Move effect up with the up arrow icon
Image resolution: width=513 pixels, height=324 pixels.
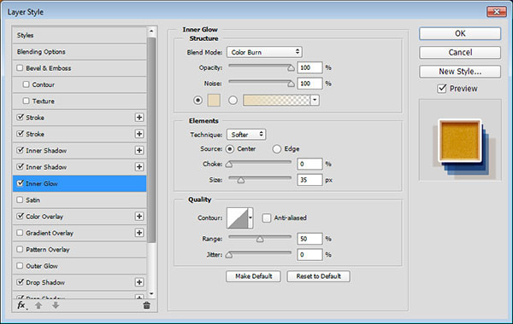(x=38, y=305)
